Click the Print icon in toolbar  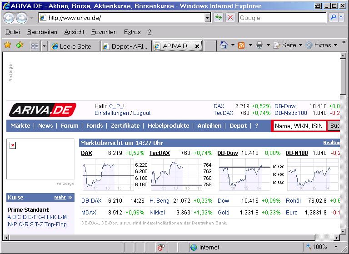pos(259,45)
